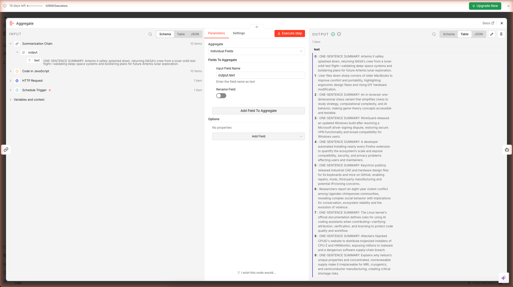Pin the output data
This screenshot has width=513, height=287.
501,34
